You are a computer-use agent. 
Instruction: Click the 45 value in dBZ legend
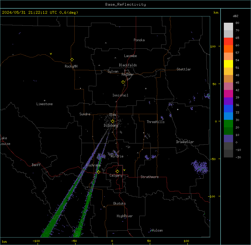tap(237, 83)
